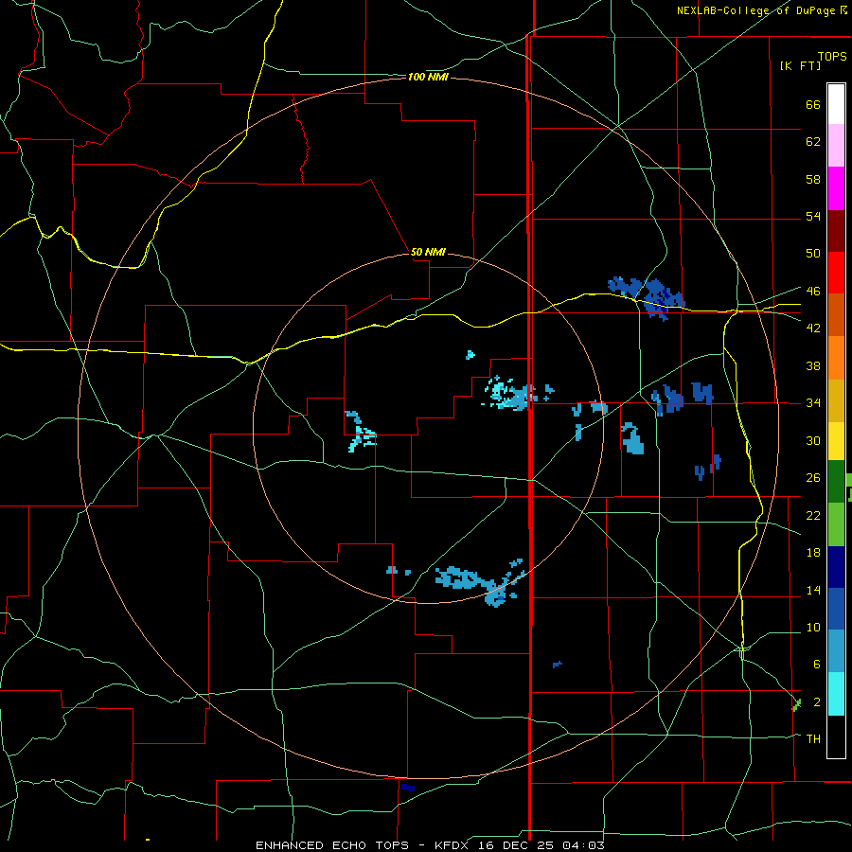
Task: Click the '58' legend value
Action: [x=813, y=179]
